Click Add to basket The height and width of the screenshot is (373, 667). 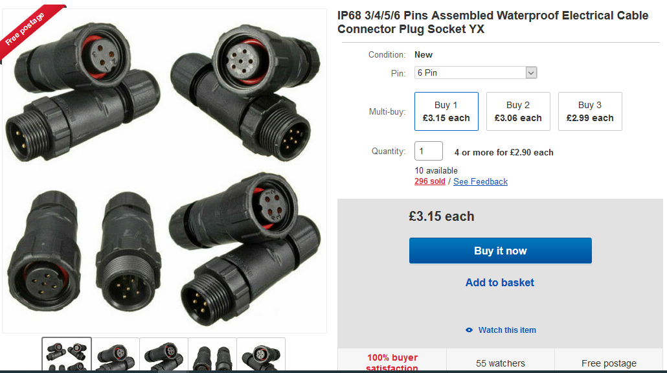pos(500,282)
